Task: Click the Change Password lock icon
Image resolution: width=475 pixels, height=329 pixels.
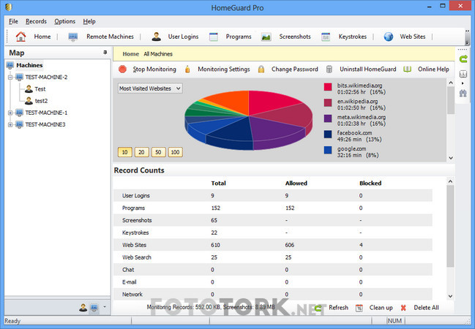Action: pyautogui.click(x=261, y=69)
